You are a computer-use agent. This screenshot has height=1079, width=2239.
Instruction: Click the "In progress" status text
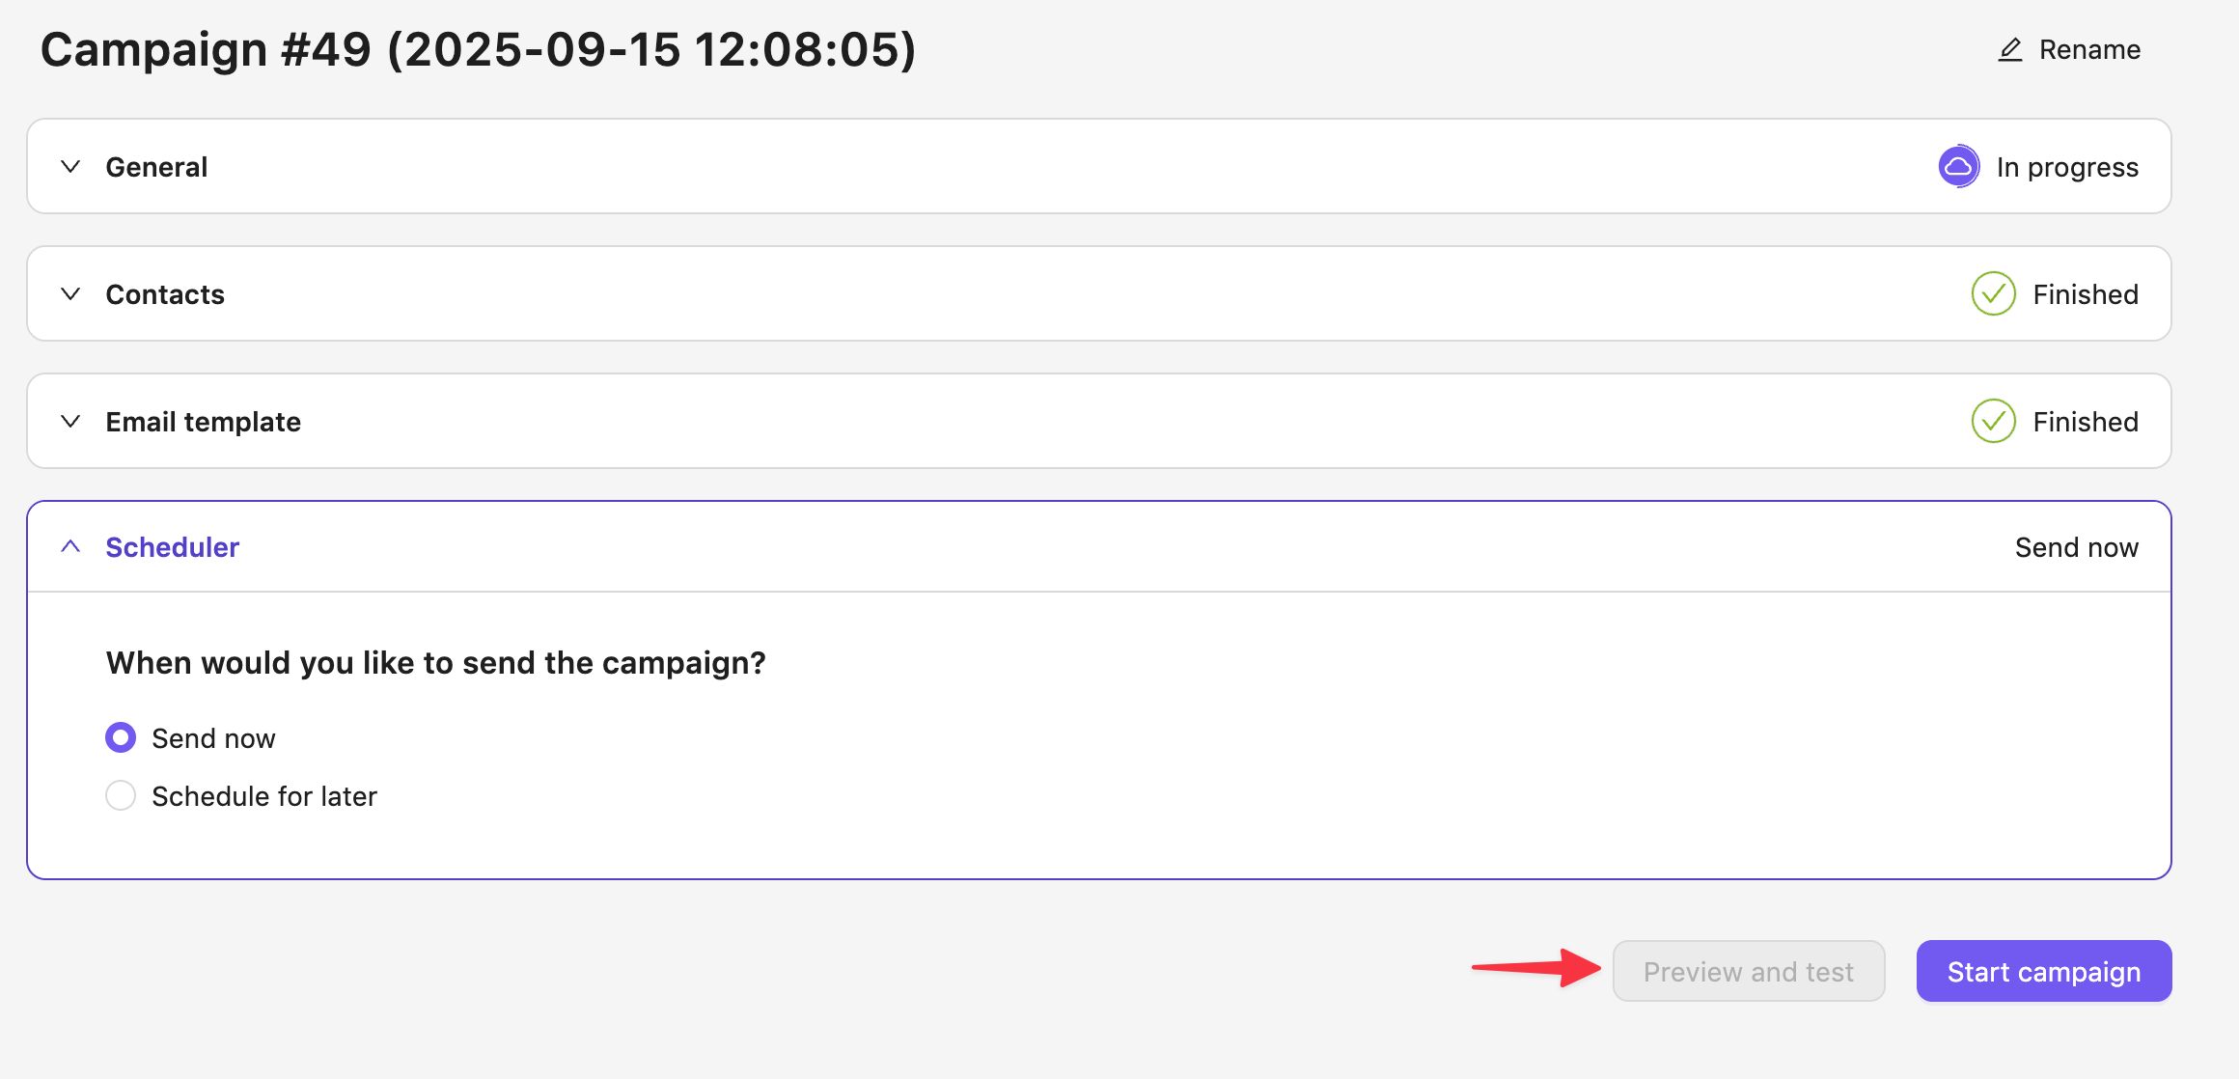(2067, 167)
